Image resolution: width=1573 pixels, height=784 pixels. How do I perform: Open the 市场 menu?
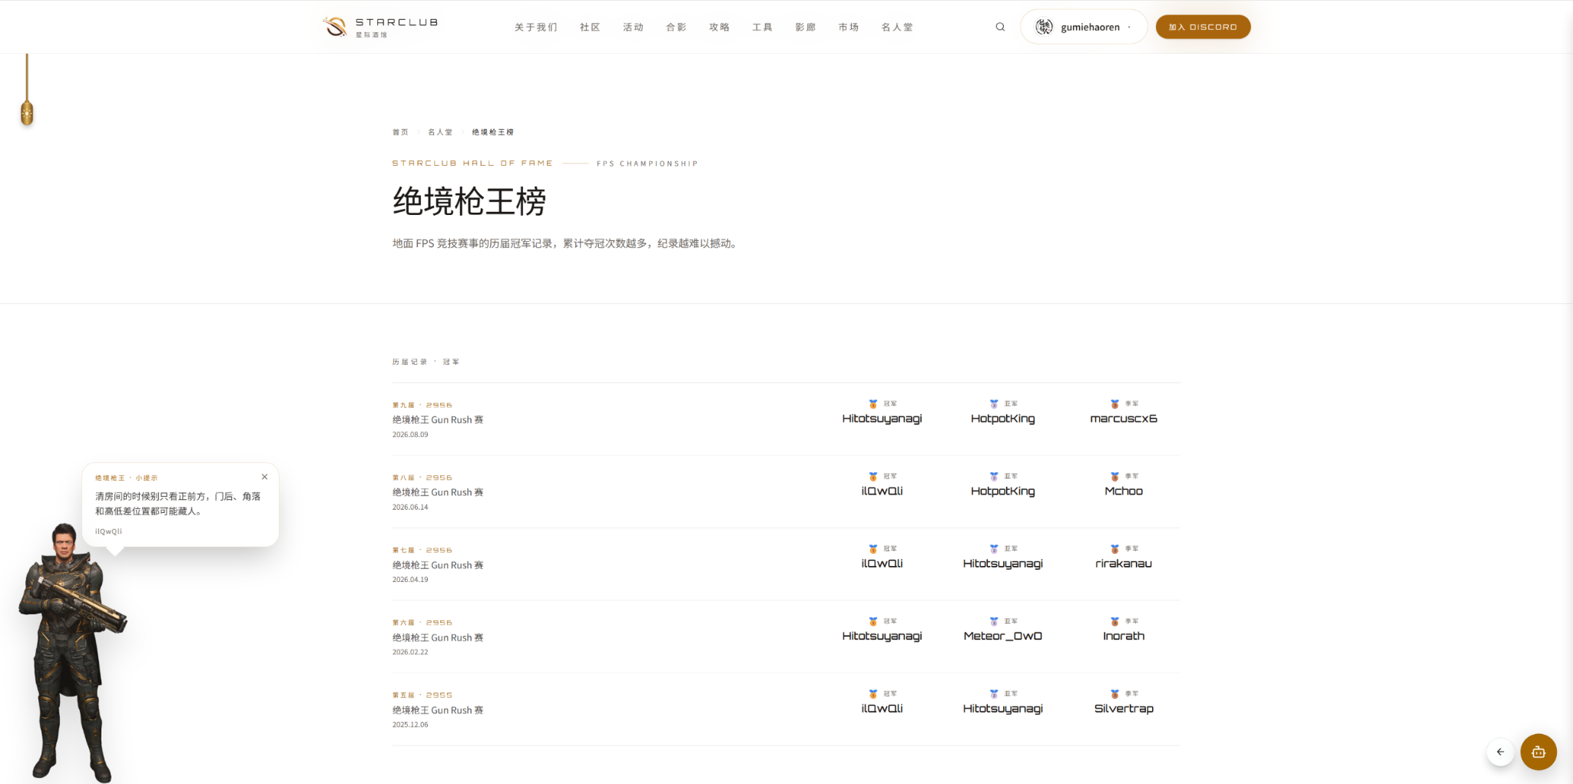pos(848,27)
